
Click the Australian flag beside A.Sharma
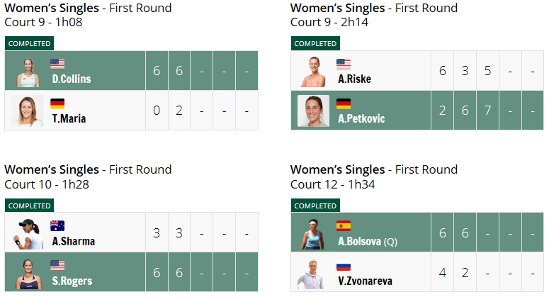(57, 226)
